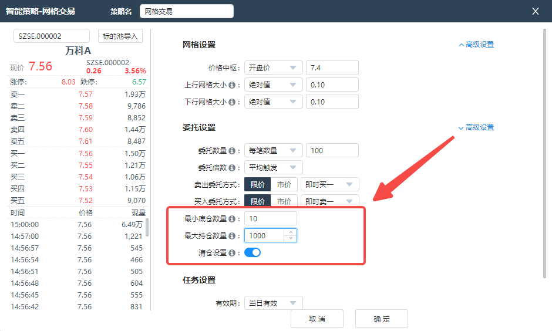Close the 智能策略 dialog with X

click(x=535, y=11)
